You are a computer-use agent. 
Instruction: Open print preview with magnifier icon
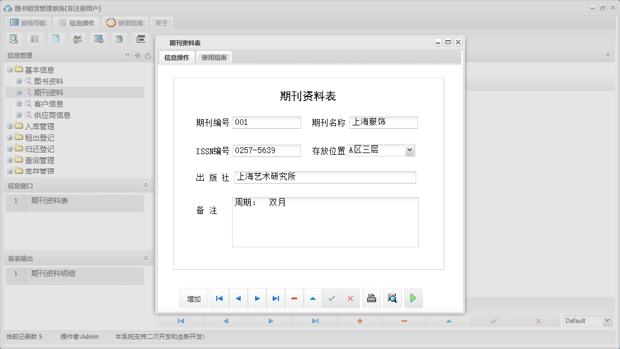pos(392,298)
